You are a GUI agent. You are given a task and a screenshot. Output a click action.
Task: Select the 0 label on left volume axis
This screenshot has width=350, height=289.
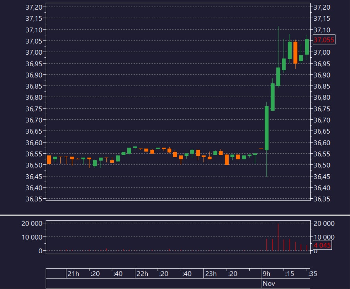[40, 251]
